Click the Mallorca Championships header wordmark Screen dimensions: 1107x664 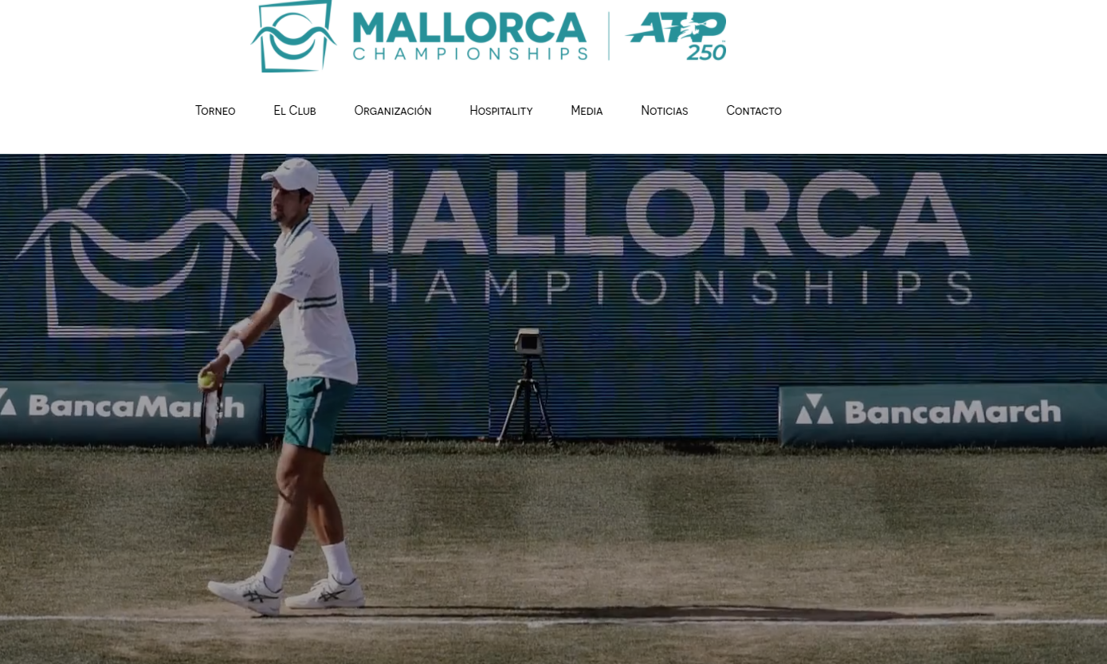click(469, 36)
